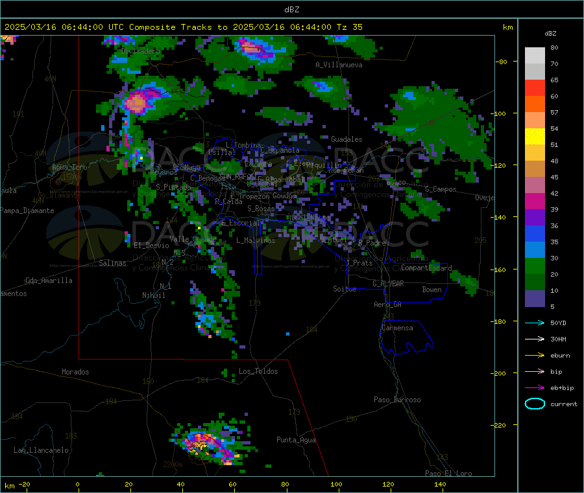Pick the purple 36-39 dBZ legend band
The height and width of the screenshot is (493, 584).
535,218
